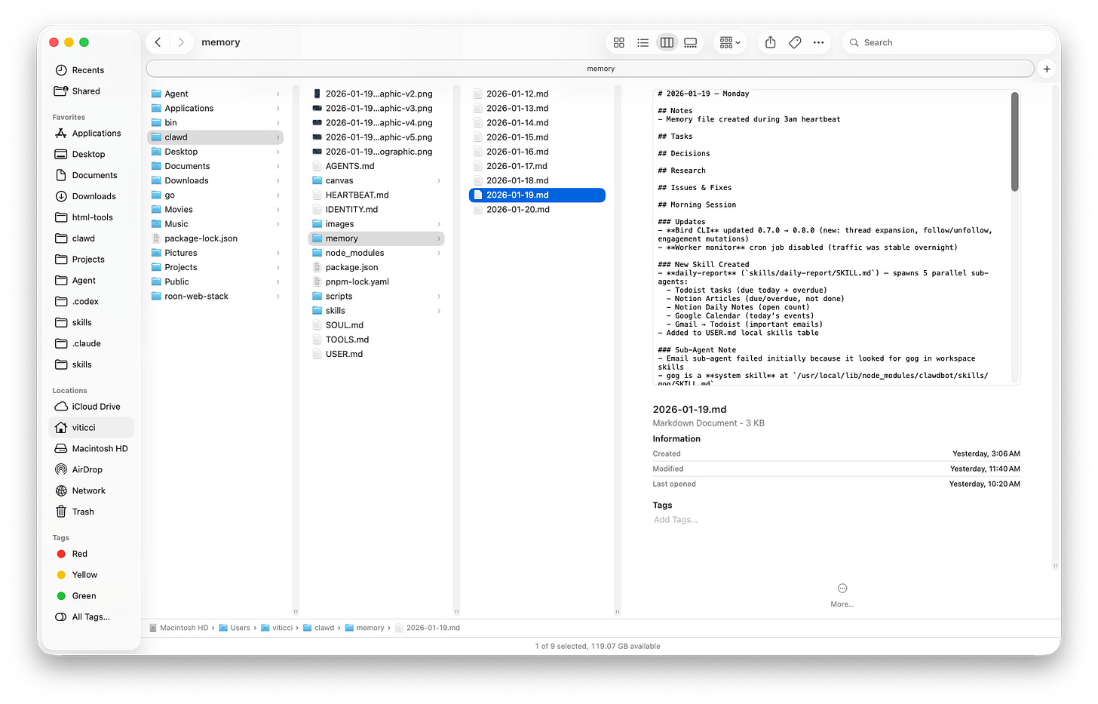Open Projects in the sidebar favorites

pos(90,260)
